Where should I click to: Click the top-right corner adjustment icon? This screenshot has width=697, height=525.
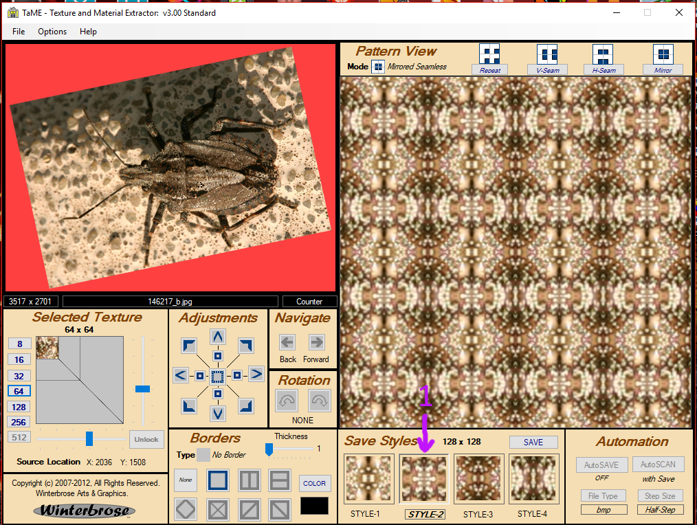click(246, 346)
